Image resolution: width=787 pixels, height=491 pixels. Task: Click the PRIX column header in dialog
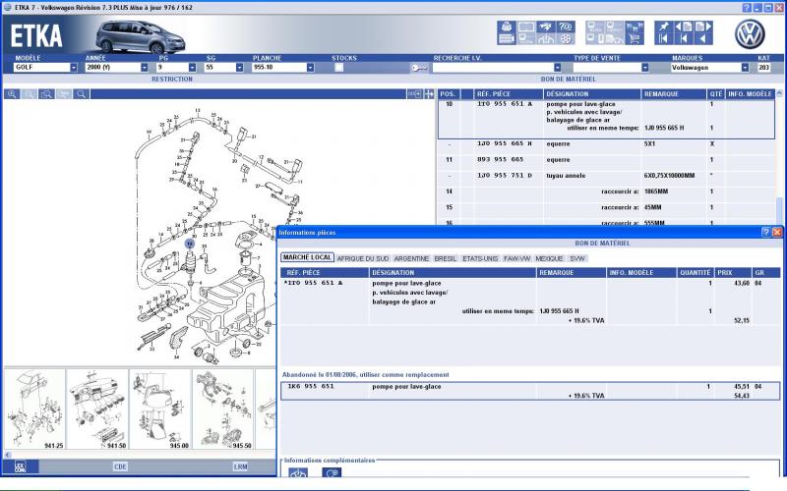click(x=733, y=273)
